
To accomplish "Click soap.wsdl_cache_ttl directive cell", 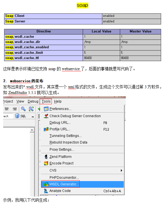I will 44,58.
